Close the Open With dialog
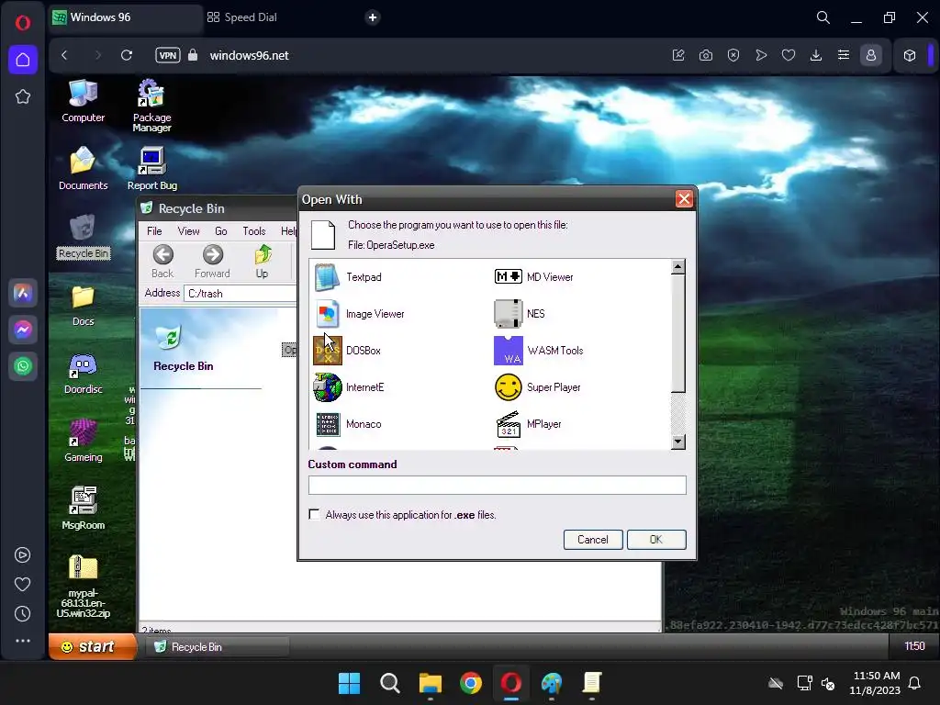The height and width of the screenshot is (705, 940). click(x=683, y=199)
